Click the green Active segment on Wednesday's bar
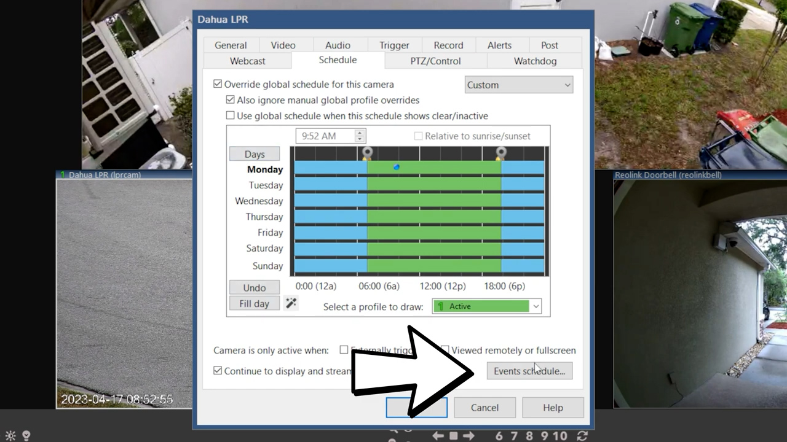 click(x=434, y=201)
